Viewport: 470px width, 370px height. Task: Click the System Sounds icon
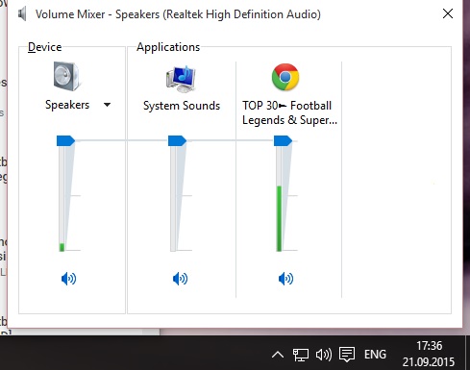coord(182,79)
